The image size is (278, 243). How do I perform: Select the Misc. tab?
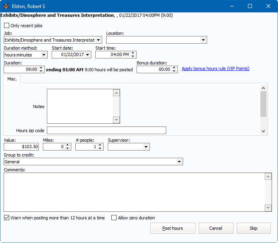(12, 80)
